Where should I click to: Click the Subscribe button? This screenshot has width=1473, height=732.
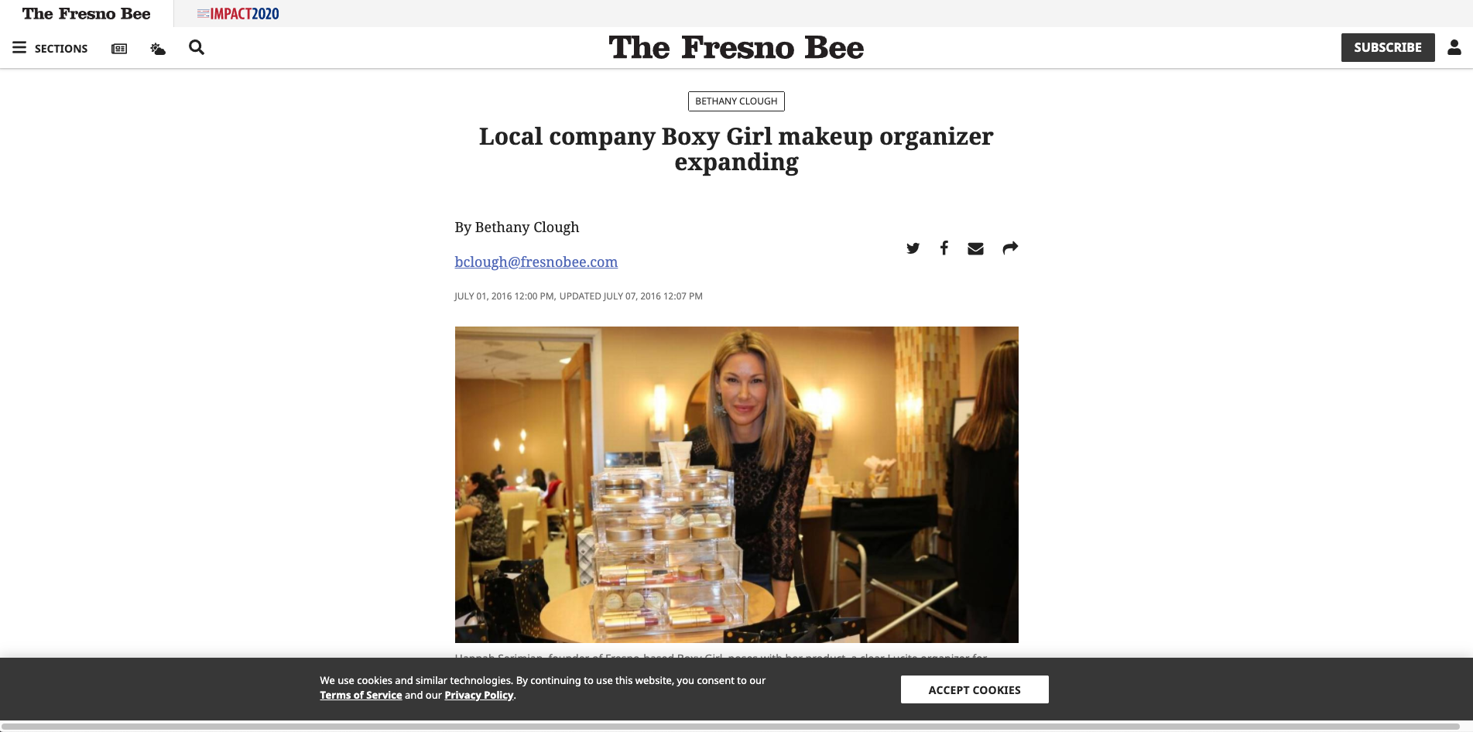click(x=1388, y=47)
